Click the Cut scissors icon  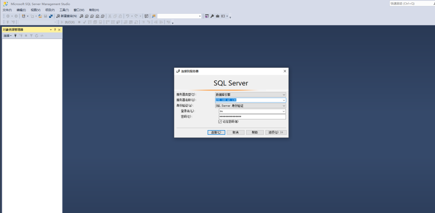[x=110, y=16]
